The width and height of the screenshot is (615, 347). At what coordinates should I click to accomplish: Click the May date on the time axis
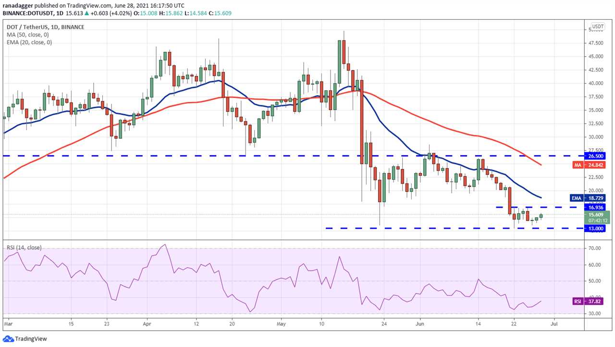[281, 324]
